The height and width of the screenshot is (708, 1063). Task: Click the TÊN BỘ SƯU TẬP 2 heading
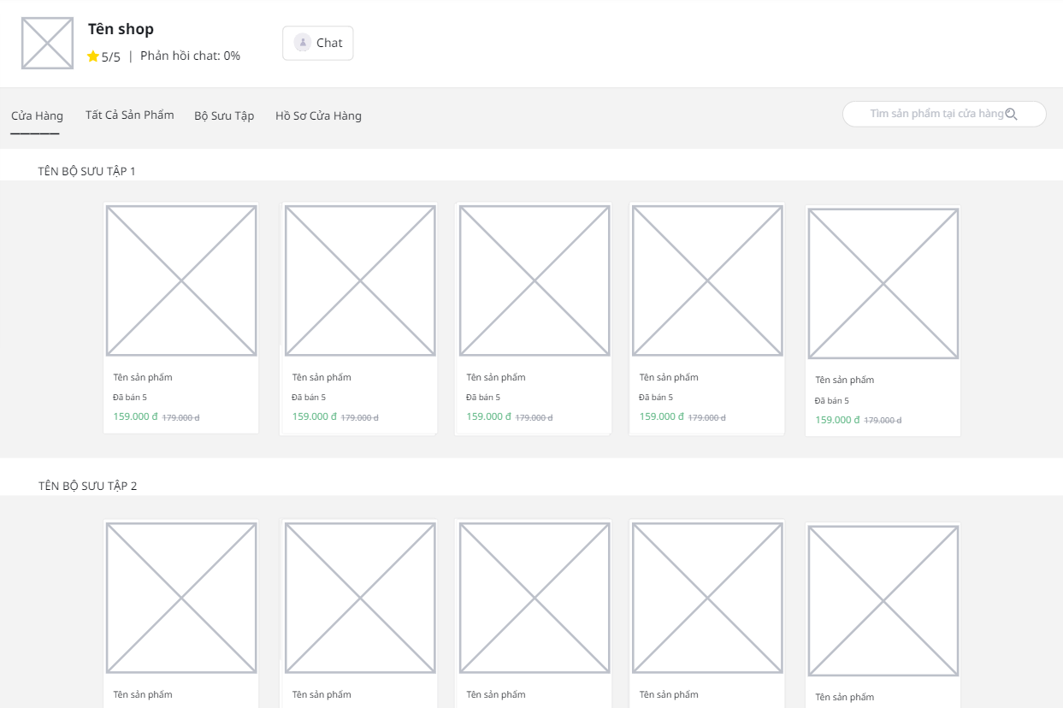(x=87, y=486)
